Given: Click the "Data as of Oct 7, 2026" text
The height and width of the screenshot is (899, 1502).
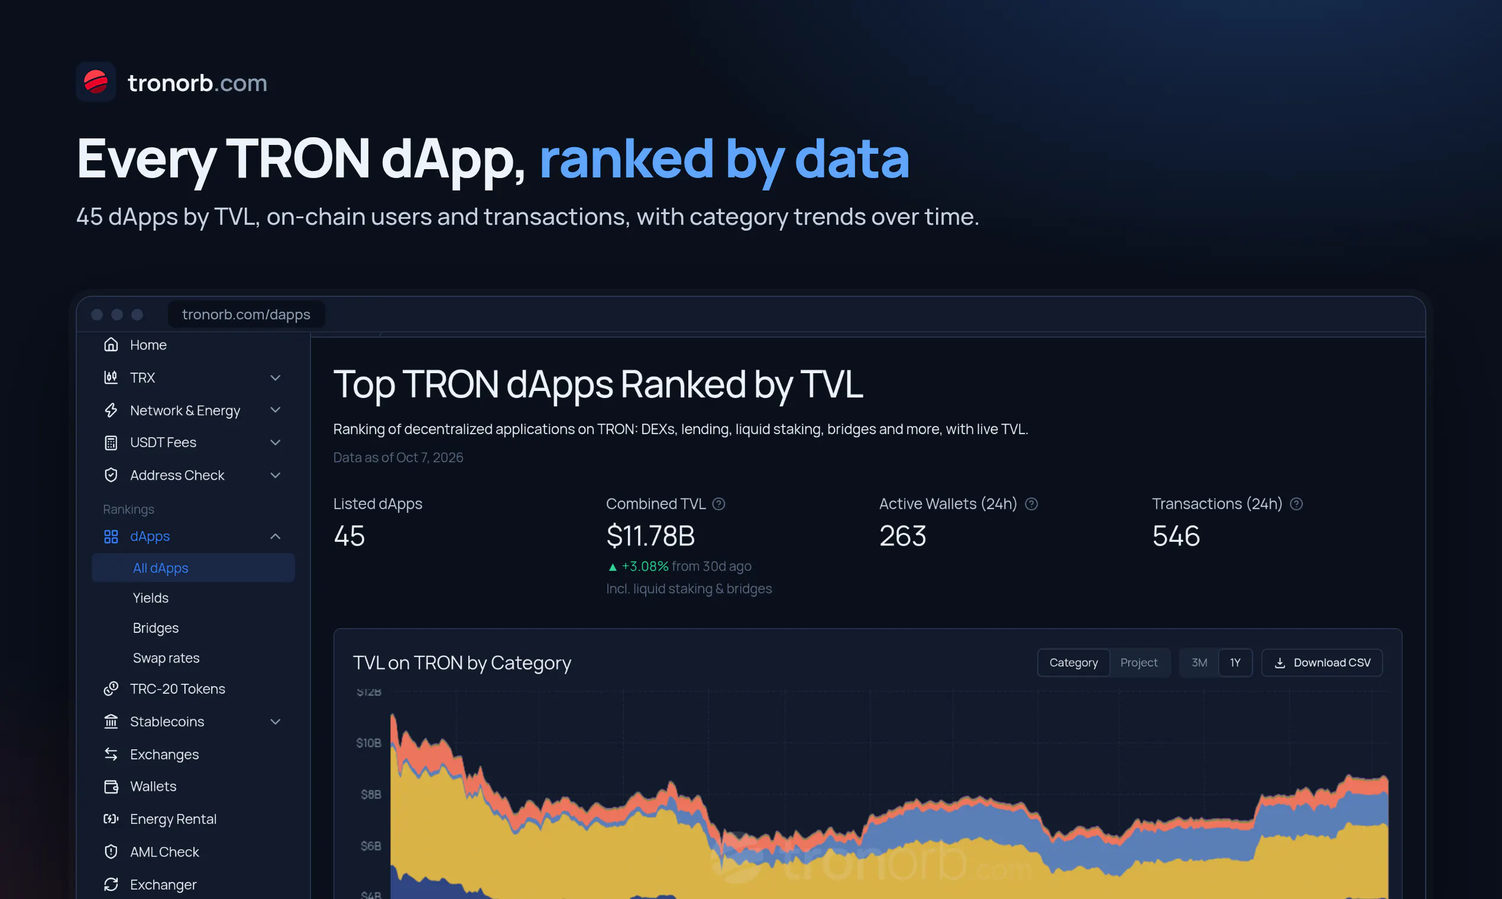Looking at the screenshot, I should pos(398,457).
